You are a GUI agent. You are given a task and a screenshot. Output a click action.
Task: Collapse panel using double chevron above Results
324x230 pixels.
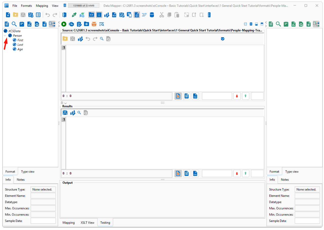[62, 103]
